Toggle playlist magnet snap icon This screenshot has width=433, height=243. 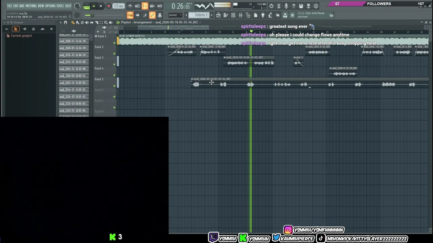tap(66, 22)
